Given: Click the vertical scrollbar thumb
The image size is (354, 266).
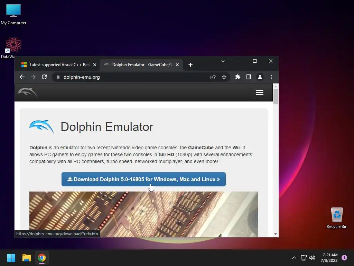Looking at the screenshot, I should point(276,97).
